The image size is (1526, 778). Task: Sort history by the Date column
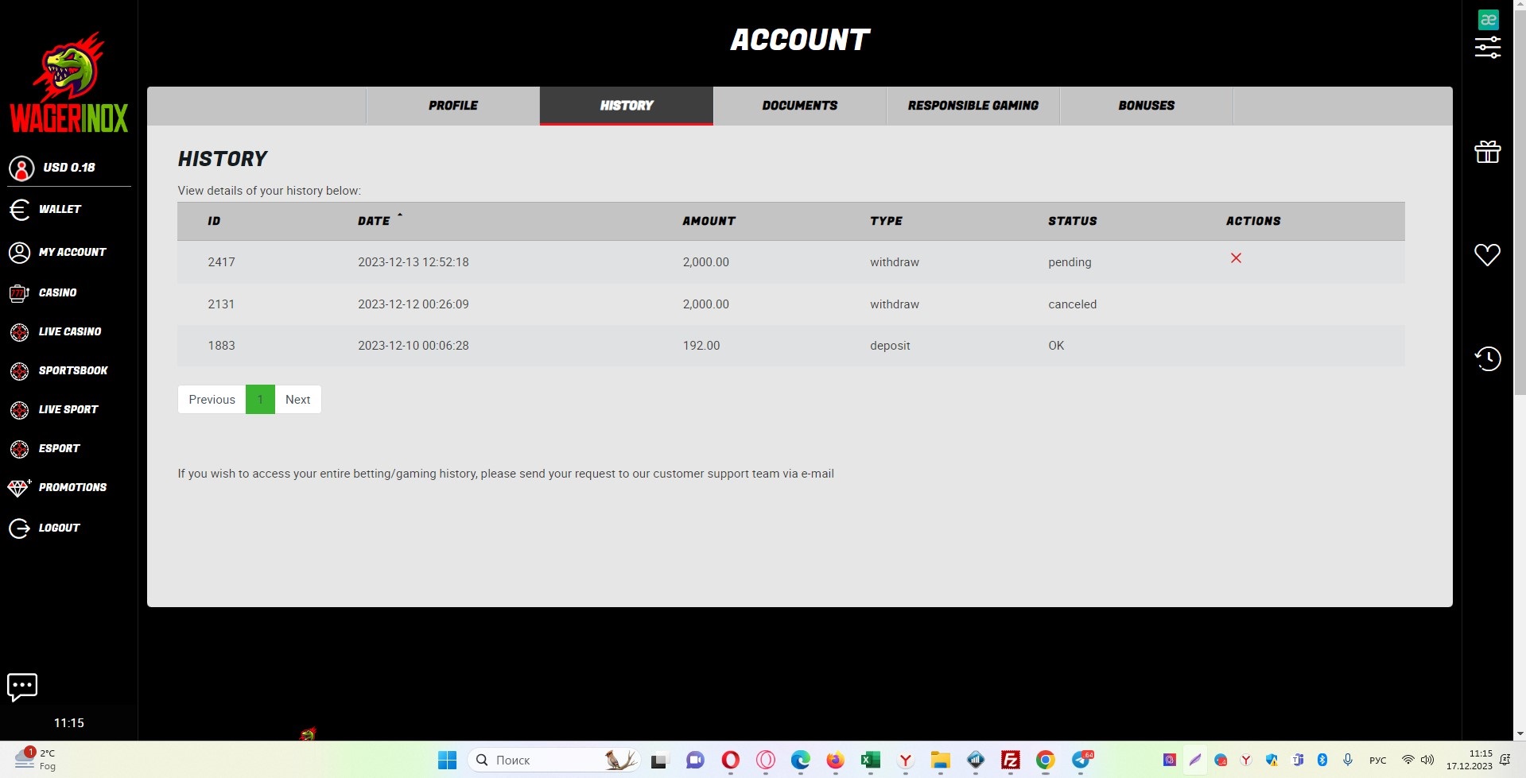[x=374, y=221]
